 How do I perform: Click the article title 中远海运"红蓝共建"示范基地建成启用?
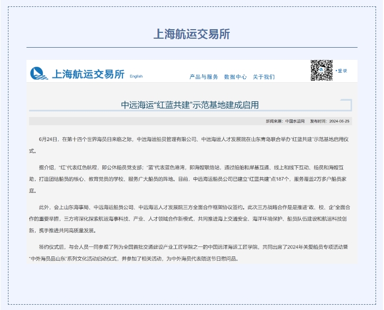click(190, 105)
